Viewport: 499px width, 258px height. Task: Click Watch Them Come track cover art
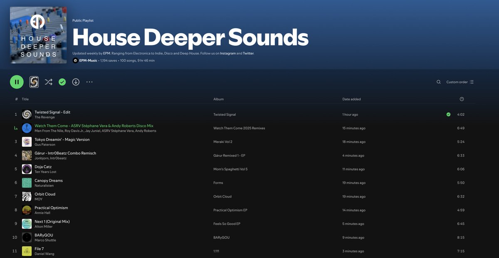(x=27, y=128)
